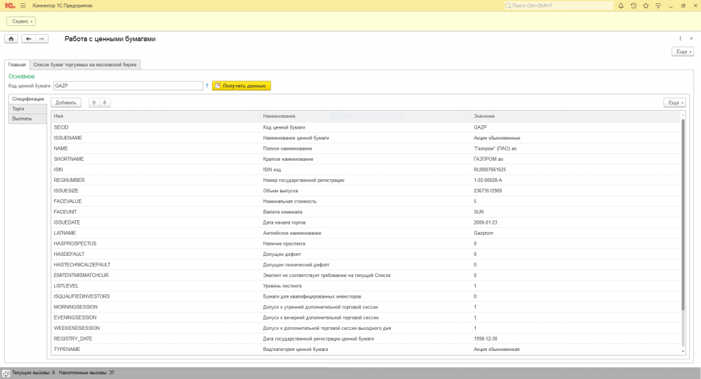
Task: Select the EVENINGSESSION cell
Action: 155,317
